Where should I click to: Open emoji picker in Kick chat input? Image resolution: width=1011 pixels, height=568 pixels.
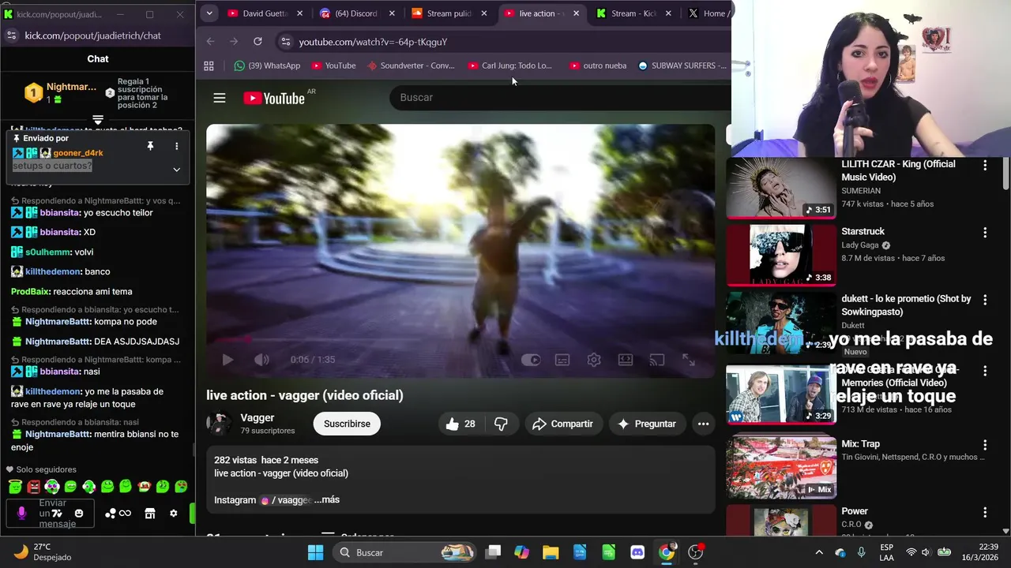78,514
